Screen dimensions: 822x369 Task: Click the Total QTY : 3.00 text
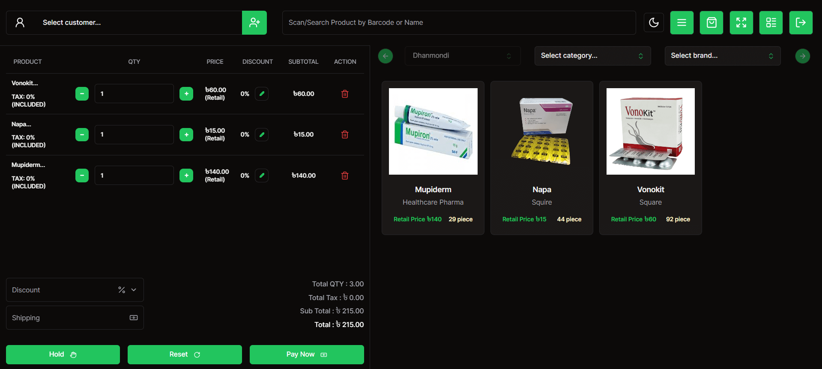point(338,284)
